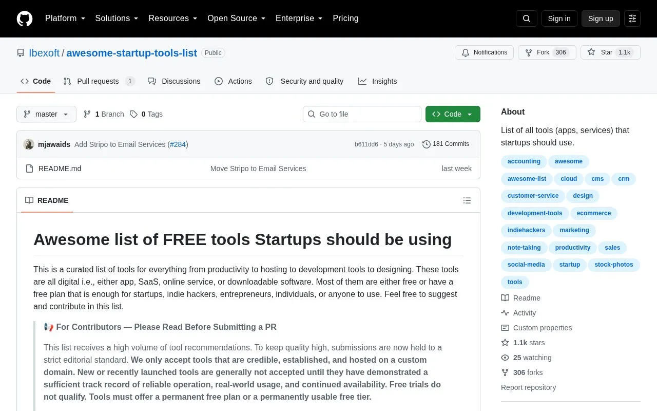The image size is (657, 411).
Task: Click mjawaids avatar image
Action: coord(29,144)
